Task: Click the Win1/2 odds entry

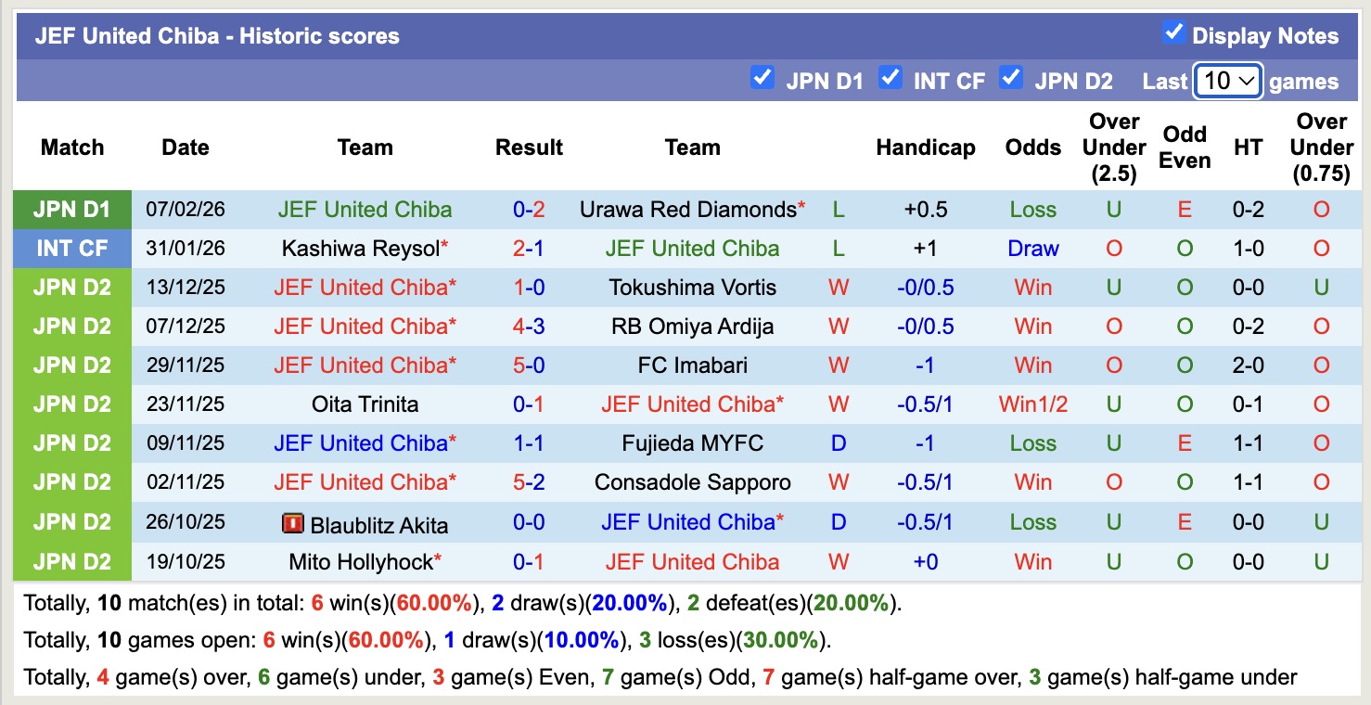Action: pyautogui.click(x=1032, y=404)
